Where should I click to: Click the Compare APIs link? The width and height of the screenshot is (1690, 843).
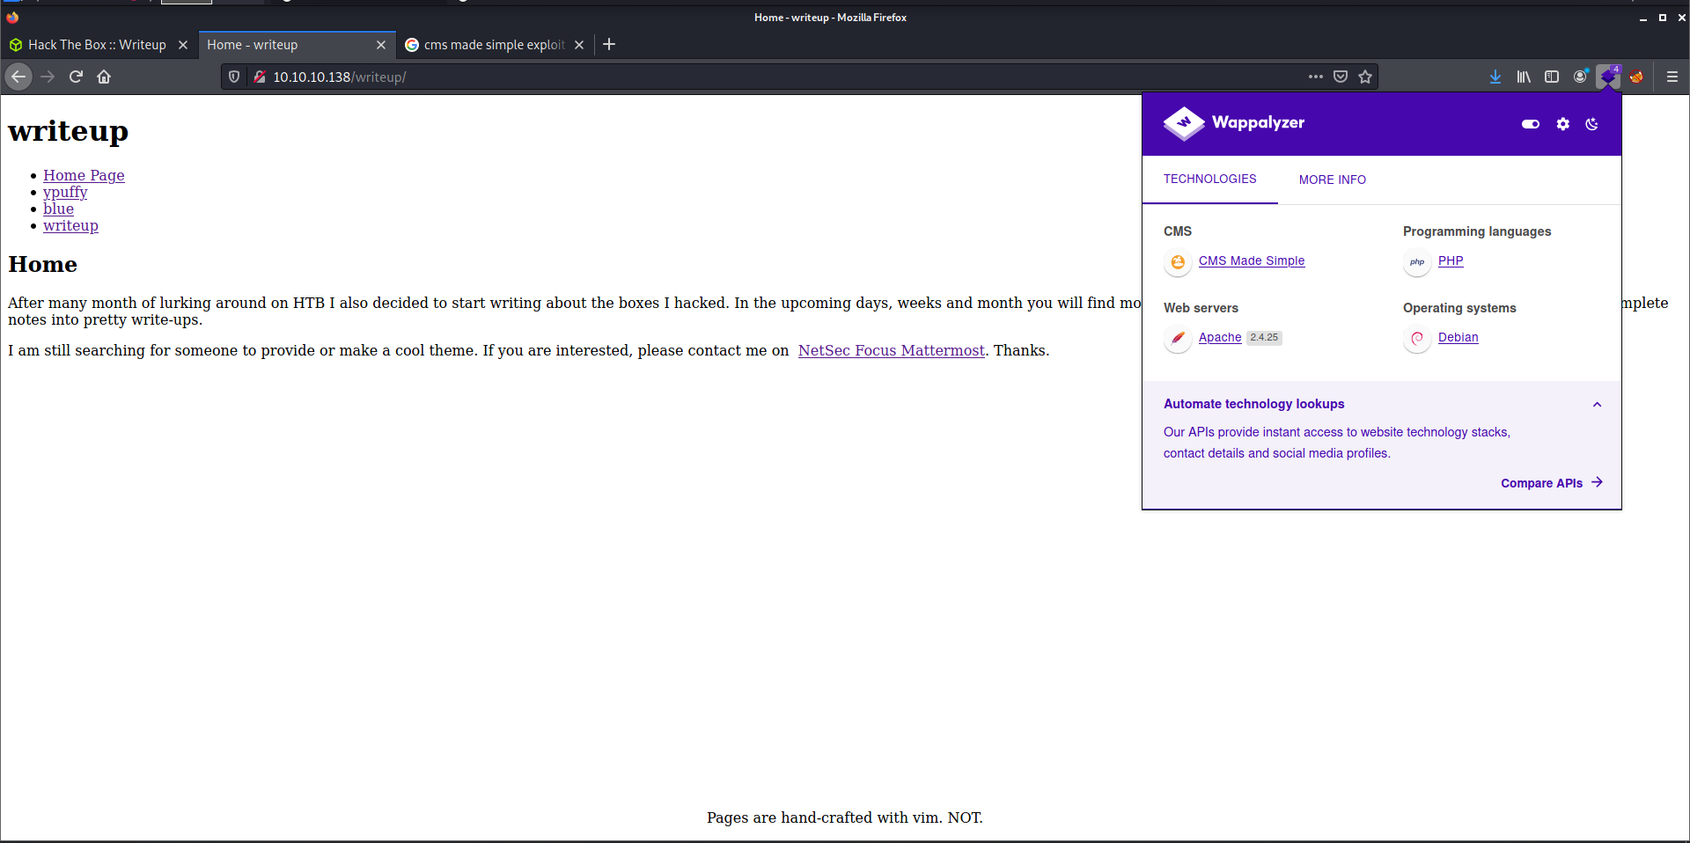tap(1552, 483)
